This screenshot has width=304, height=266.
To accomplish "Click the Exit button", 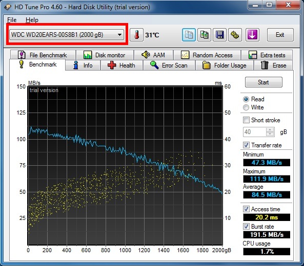I will tap(280, 35).
